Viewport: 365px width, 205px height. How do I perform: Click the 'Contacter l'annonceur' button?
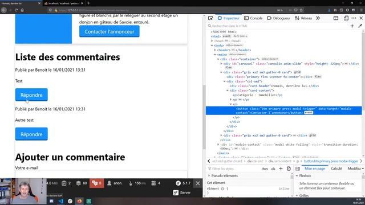click(x=109, y=31)
